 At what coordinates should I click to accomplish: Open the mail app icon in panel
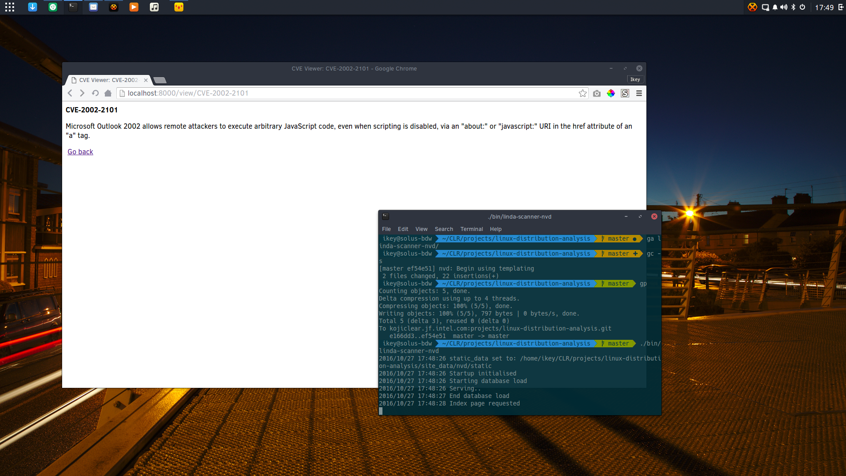pos(93,7)
